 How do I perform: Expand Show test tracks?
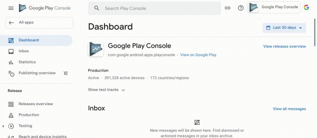(x=107, y=90)
